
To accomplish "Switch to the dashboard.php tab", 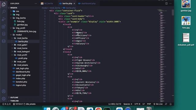I will [x=88, y=3].
